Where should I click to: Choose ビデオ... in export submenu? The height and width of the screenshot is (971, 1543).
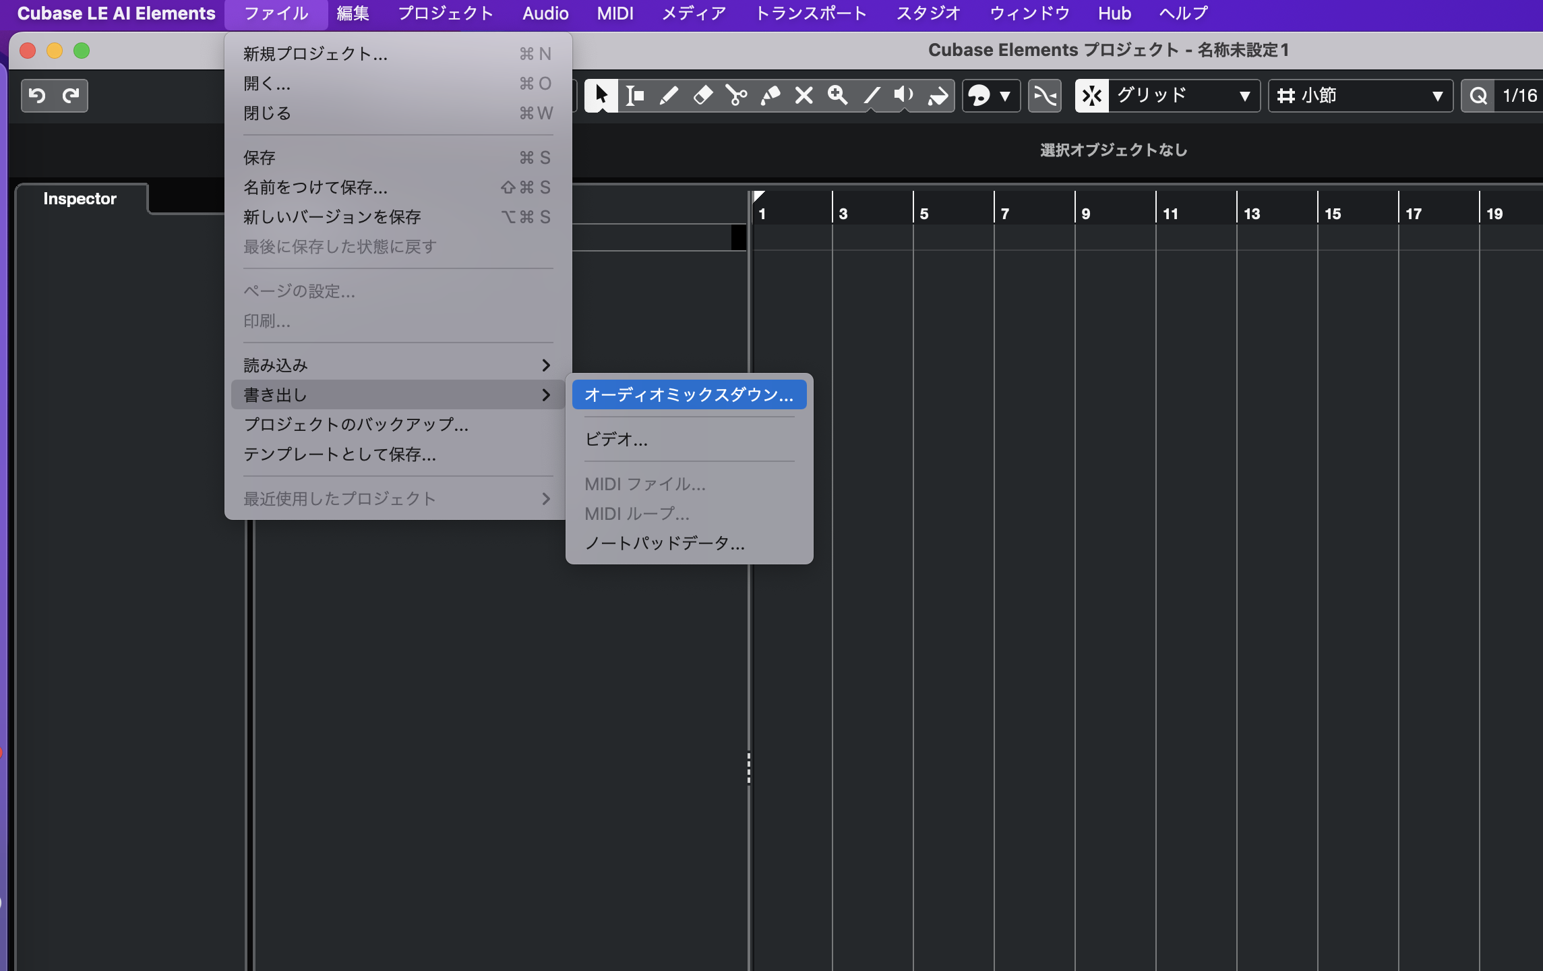(x=689, y=439)
